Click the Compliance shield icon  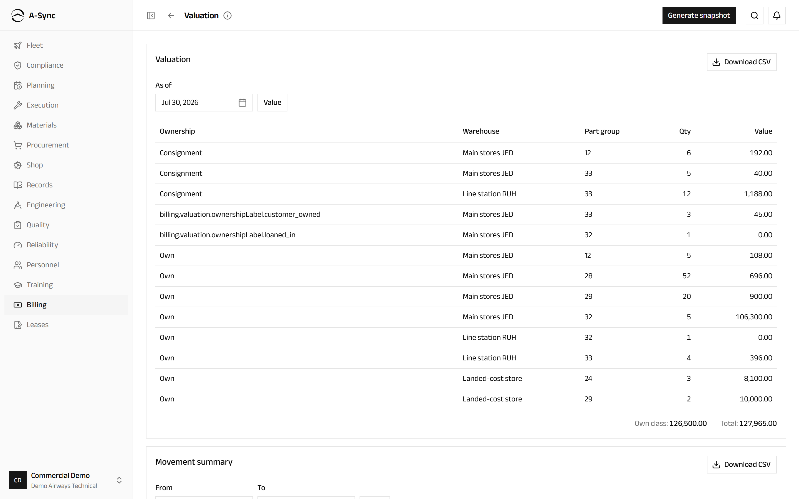[x=18, y=65]
